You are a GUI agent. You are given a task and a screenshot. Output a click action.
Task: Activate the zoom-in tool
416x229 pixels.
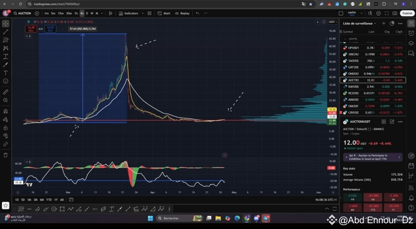click(x=5, y=100)
